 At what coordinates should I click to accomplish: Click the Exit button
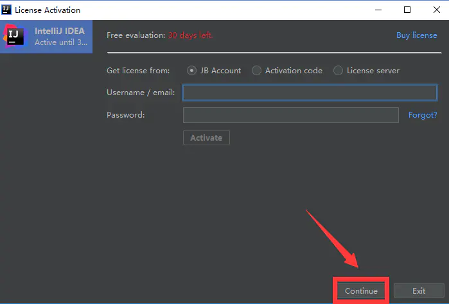[419, 291]
